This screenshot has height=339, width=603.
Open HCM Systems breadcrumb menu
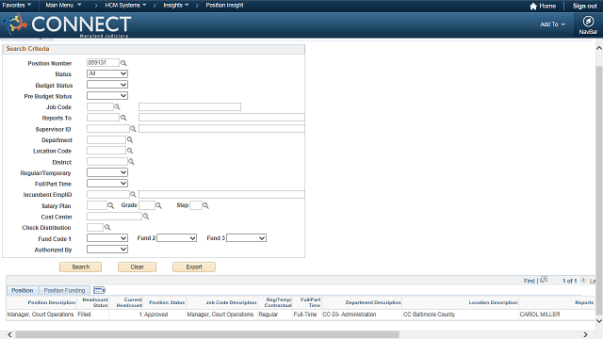(x=125, y=6)
